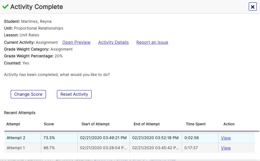Screen dimensions: 260x161
Task: Click time spent 0:02:56
Action: pyautogui.click(x=192, y=138)
